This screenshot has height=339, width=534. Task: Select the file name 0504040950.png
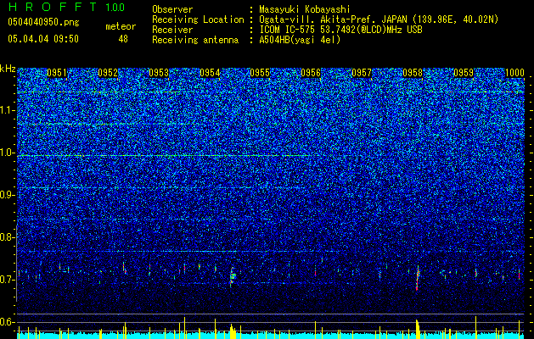(43, 23)
